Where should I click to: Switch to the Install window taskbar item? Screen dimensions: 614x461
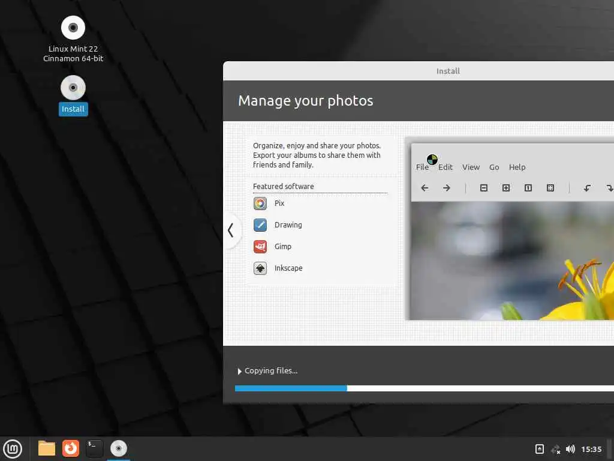[119, 448]
